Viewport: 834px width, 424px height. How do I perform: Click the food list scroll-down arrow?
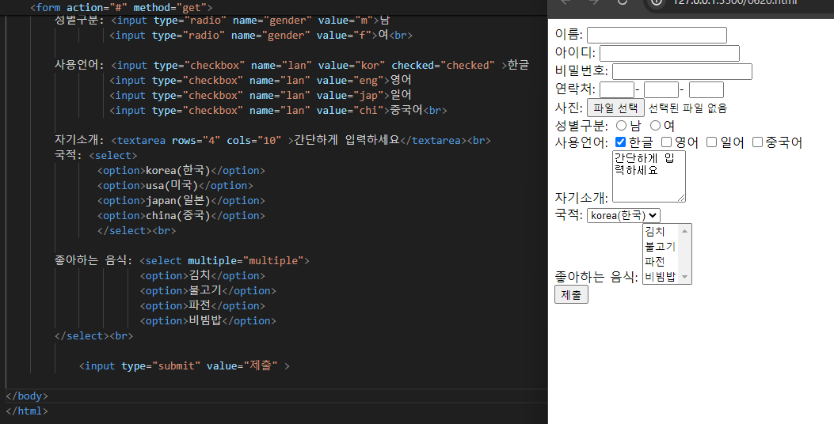pos(684,277)
